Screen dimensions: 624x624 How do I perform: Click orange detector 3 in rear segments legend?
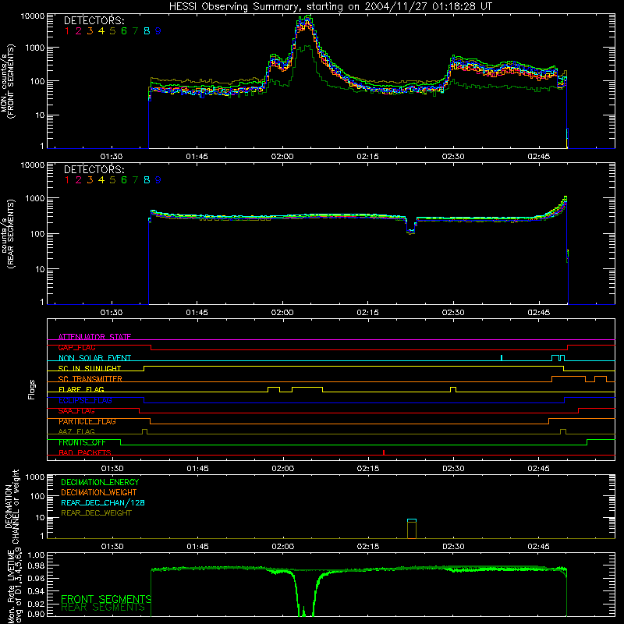[x=90, y=180]
